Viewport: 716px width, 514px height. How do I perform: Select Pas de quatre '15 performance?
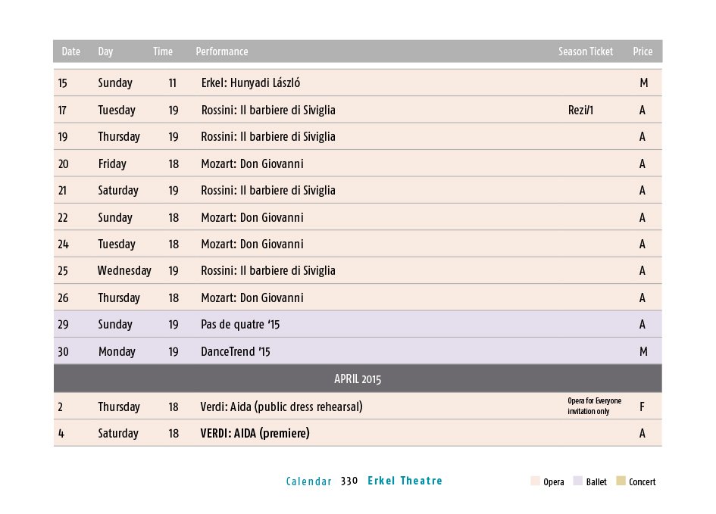pos(240,324)
